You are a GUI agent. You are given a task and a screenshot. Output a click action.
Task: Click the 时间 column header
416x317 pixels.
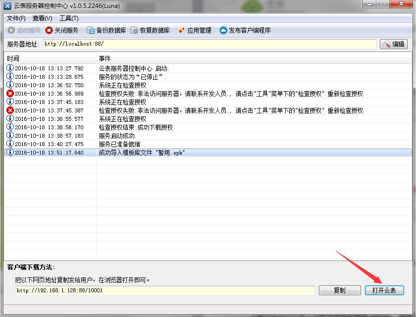point(50,58)
